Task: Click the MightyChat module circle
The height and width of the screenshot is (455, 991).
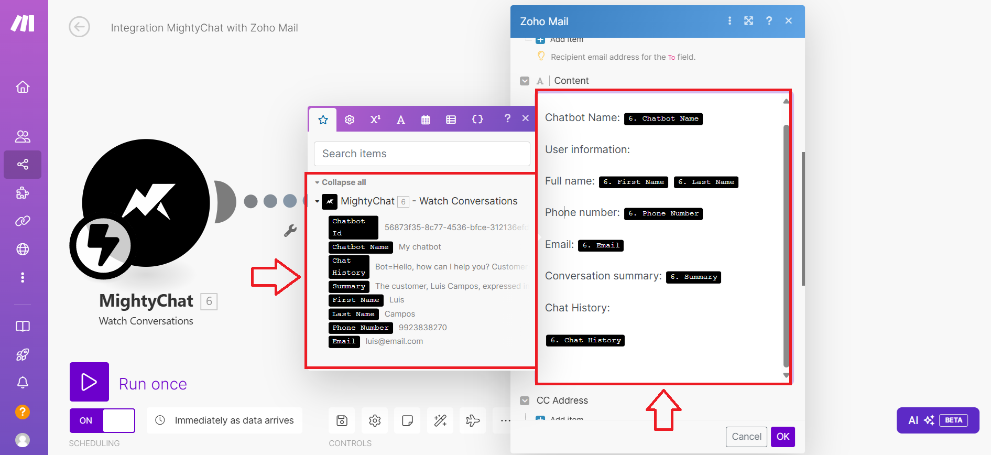Action: point(146,203)
